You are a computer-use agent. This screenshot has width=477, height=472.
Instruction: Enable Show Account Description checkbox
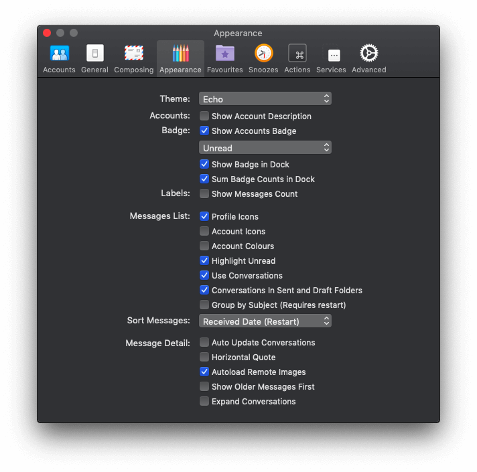(x=204, y=116)
